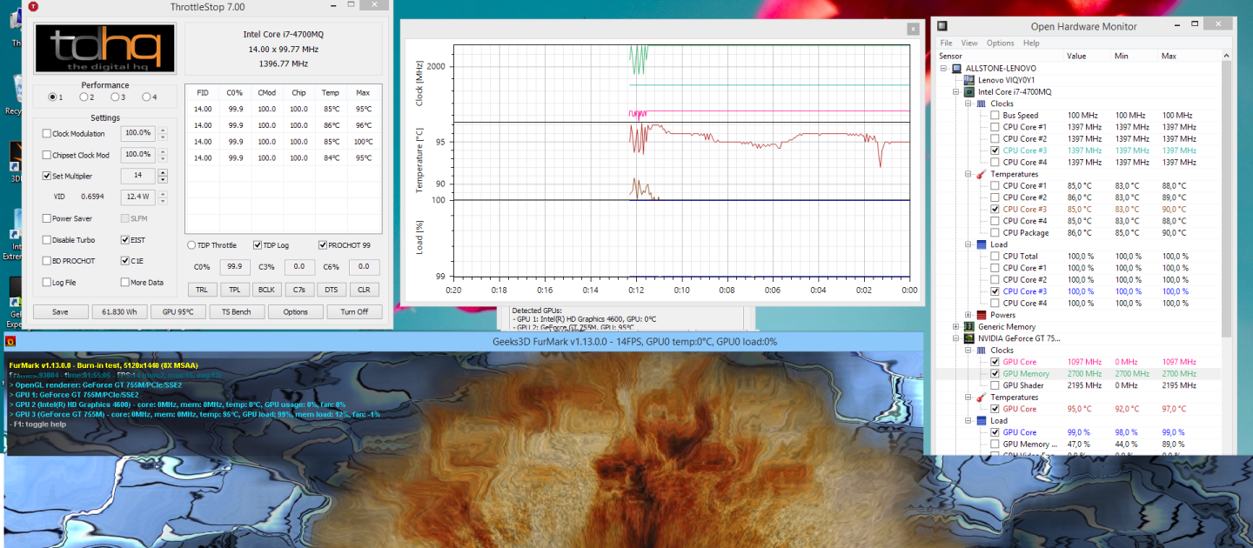Open the TPL settings button
The image size is (1253, 548).
click(x=234, y=289)
